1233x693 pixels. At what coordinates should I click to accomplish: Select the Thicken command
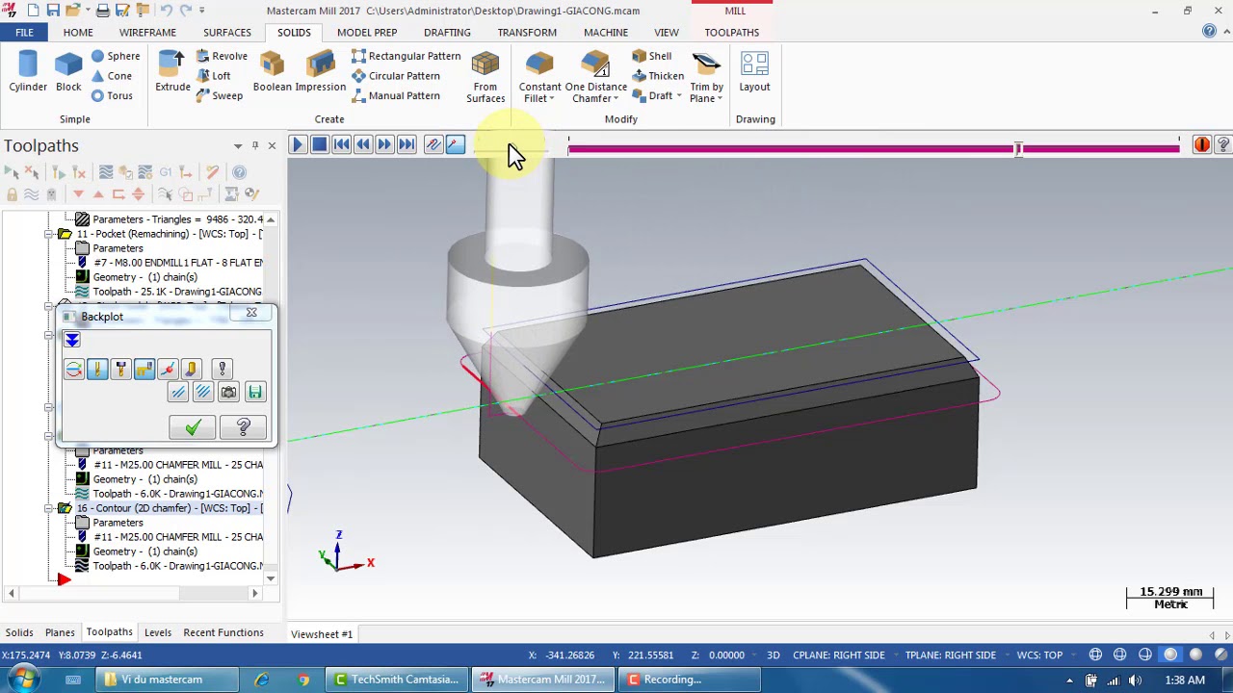[658, 76]
